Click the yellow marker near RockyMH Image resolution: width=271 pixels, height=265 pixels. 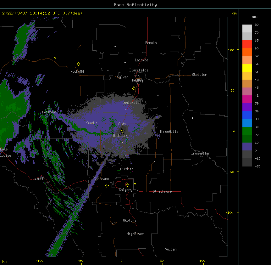(x=78, y=64)
